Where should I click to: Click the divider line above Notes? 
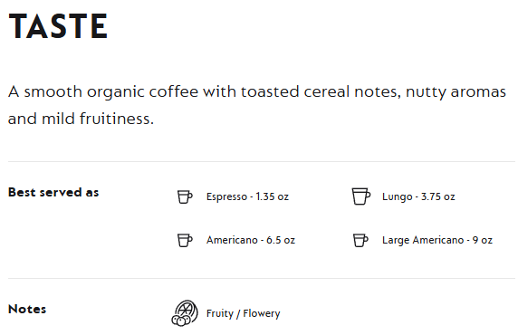click(x=262, y=278)
